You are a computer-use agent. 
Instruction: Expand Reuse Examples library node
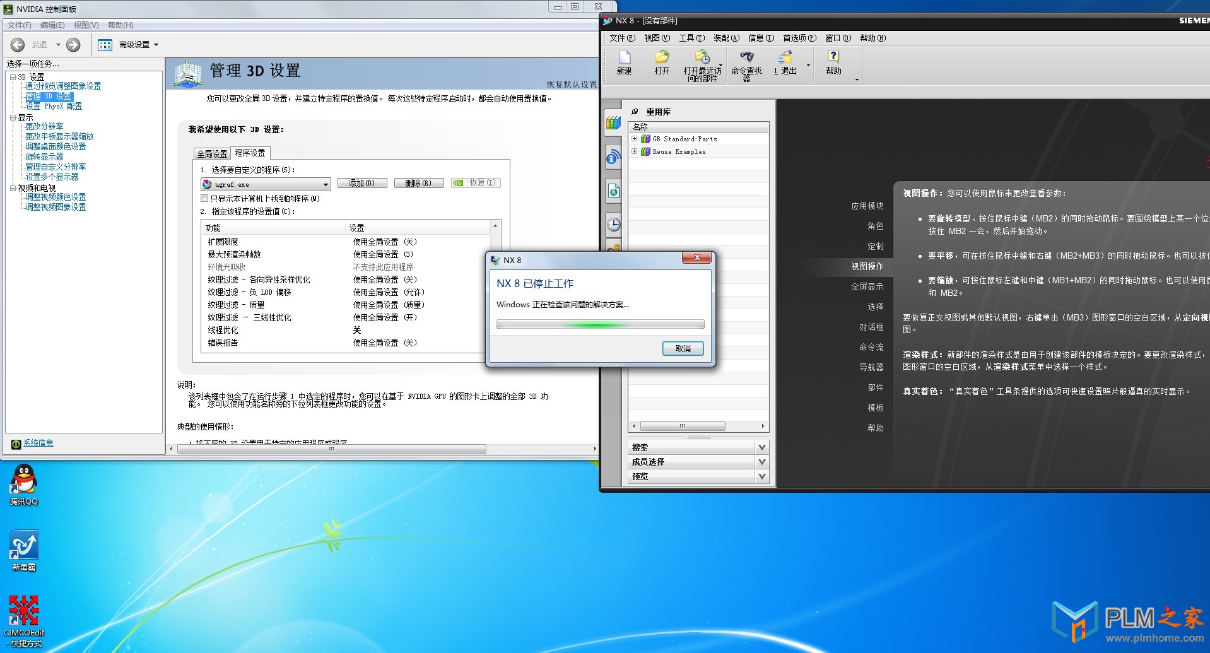[x=635, y=151]
